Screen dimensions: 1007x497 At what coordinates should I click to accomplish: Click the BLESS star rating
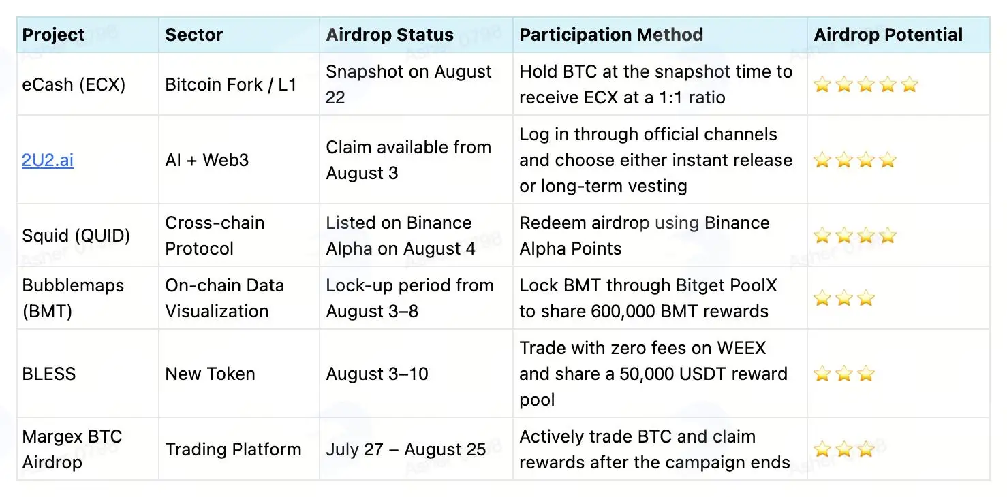click(844, 374)
